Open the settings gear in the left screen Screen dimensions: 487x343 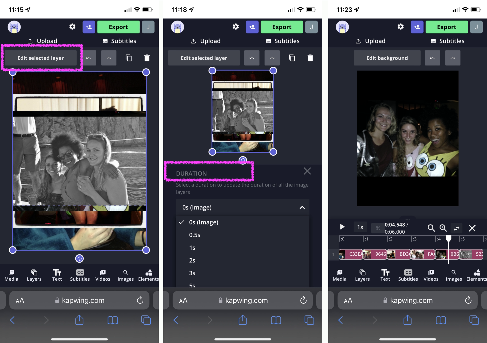pos(72,27)
